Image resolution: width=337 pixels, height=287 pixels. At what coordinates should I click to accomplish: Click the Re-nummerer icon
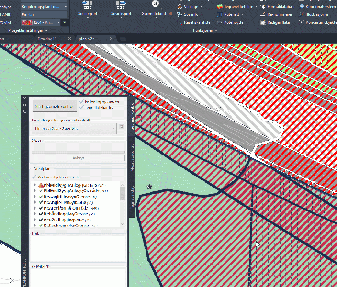tap(263, 14)
